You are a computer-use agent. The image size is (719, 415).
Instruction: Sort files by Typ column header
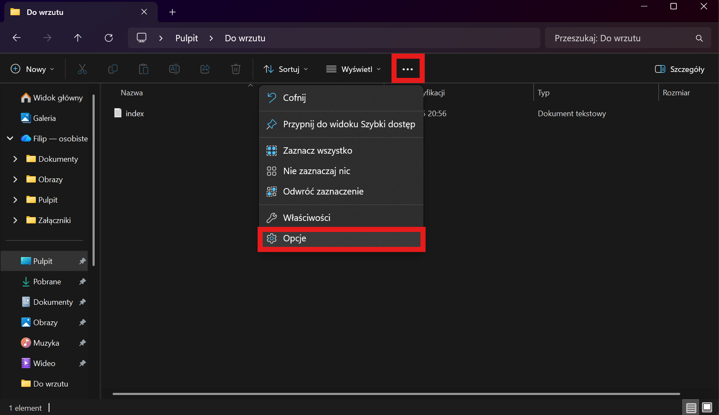point(543,93)
